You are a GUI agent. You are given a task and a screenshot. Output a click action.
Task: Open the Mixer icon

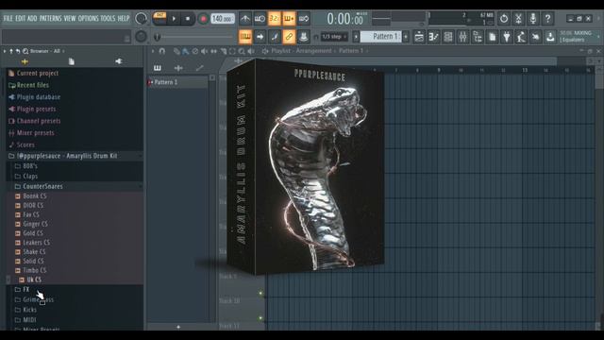(x=462, y=37)
